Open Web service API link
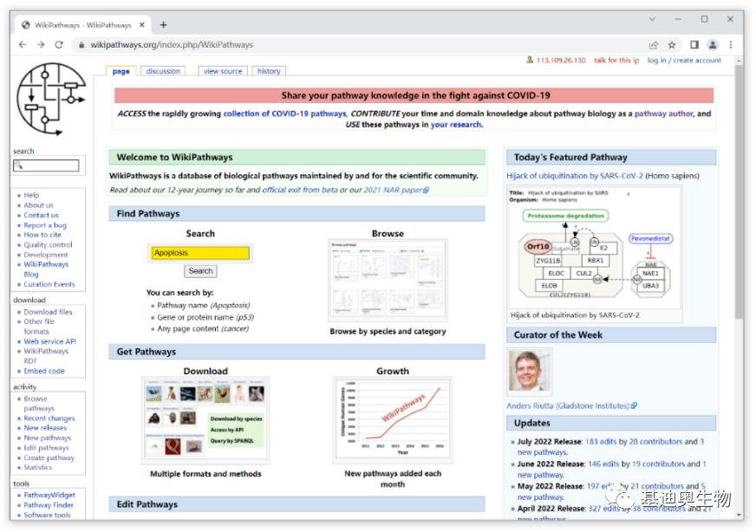756x532 pixels. tap(50, 341)
